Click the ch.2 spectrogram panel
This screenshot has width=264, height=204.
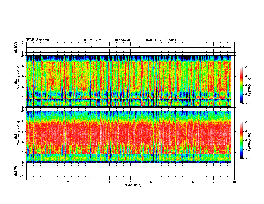click(129, 137)
